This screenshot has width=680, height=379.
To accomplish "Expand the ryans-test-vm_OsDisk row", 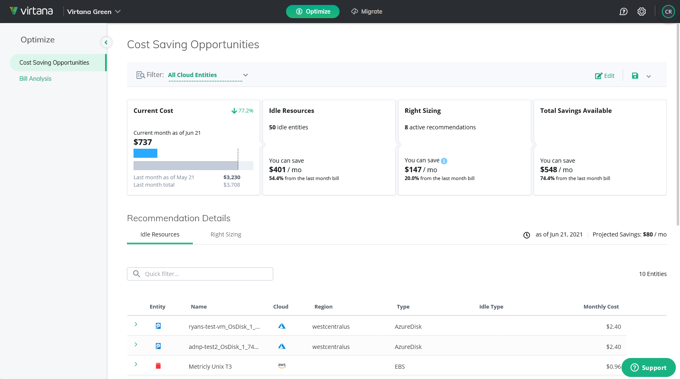I will tap(136, 325).
